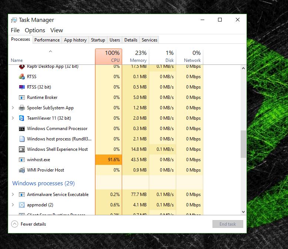
Task: Click the Runtime Broker icon
Action: pos(21,97)
